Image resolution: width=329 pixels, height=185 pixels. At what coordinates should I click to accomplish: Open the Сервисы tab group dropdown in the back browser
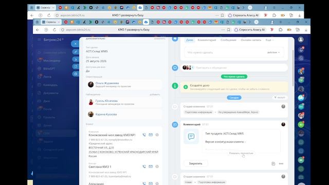[45, 8]
